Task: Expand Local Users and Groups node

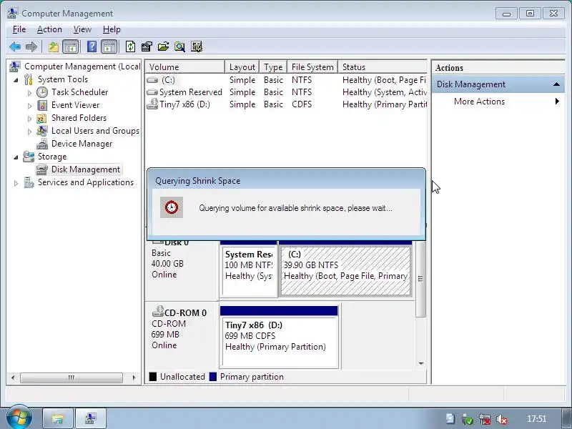Action: click(29, 132)
